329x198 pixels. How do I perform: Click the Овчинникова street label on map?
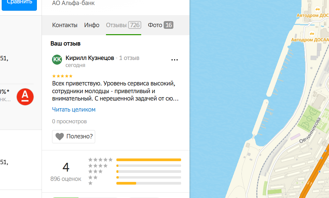click(310, 130)
